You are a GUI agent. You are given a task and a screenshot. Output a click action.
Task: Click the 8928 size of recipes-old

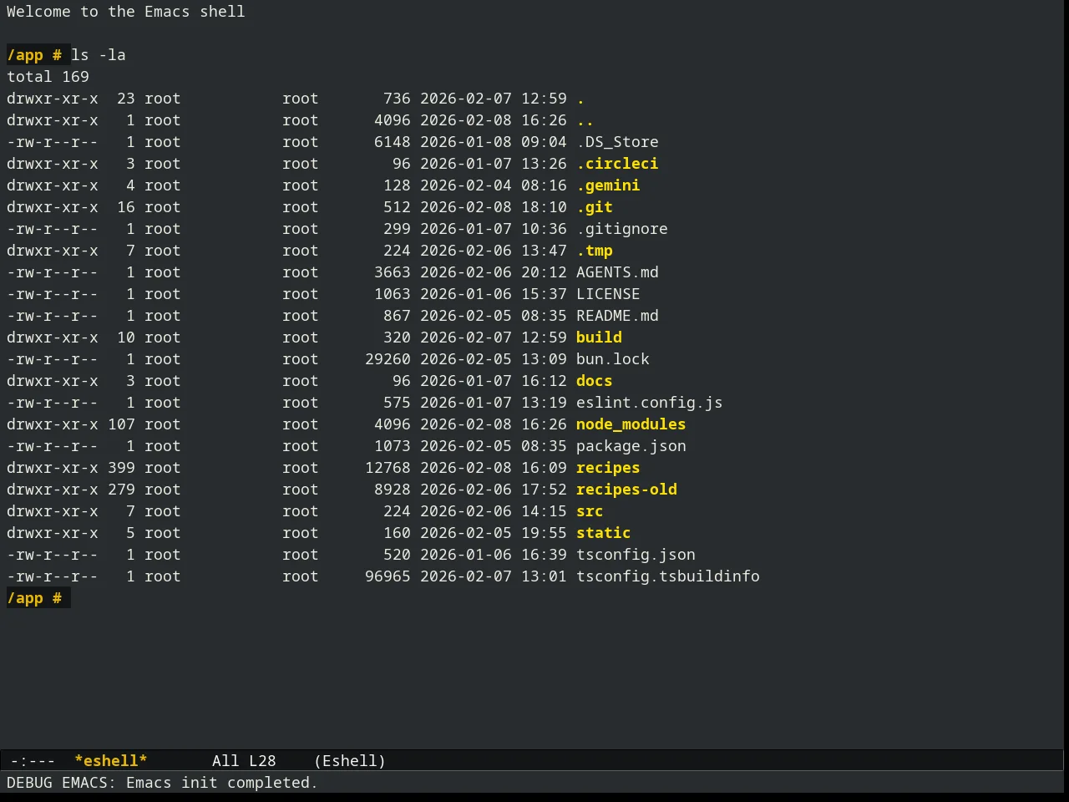tap(393, 490)
